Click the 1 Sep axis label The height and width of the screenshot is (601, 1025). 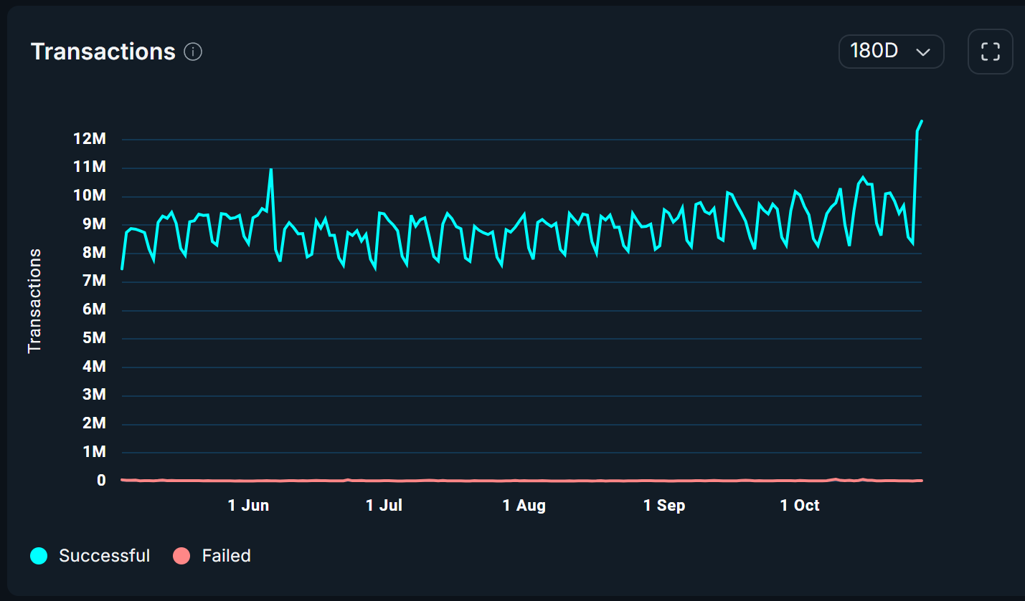(663, 505)
